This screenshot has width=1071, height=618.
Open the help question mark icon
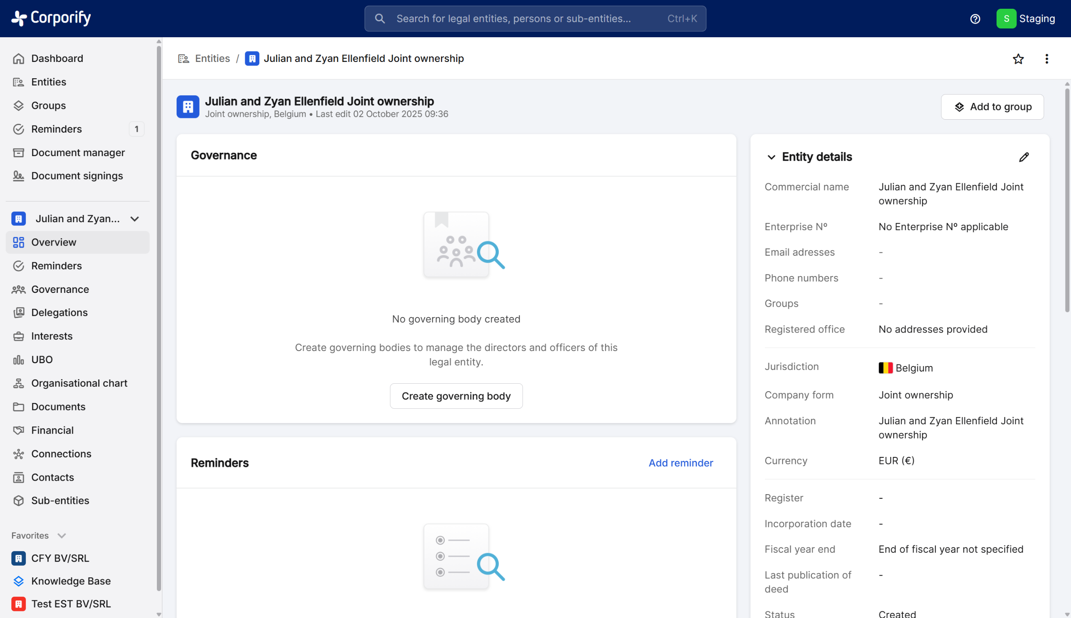(x=975, y=19)
